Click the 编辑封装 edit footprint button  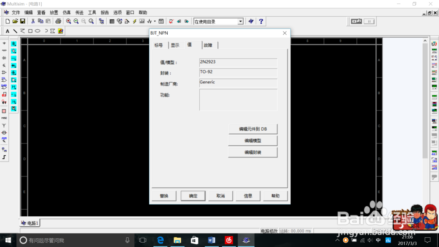click(253, 152)
